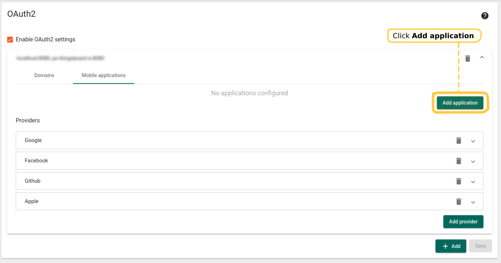Delete the Github provider
The image size is (501, 263).
coord(458,181)
